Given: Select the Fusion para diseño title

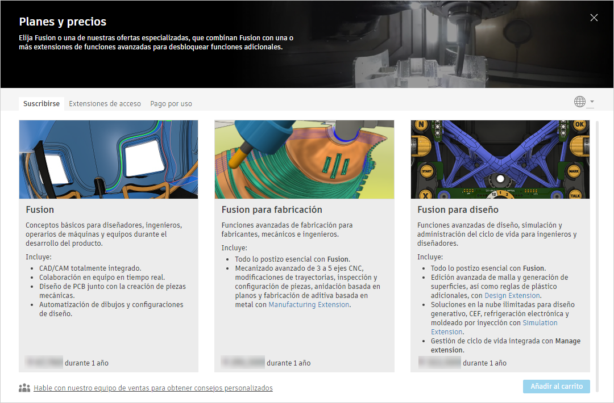Looking at the screenshot, I should tap(458, 209).
